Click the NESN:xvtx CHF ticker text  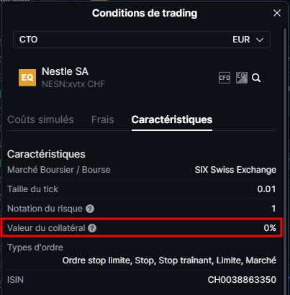pyautogui.click(x=73, y=84)
